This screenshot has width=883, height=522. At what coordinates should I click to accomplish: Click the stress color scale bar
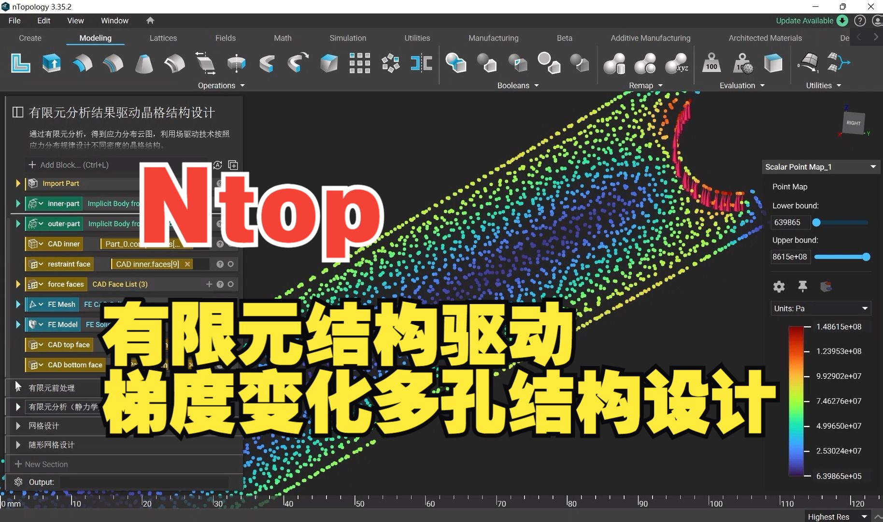pos(796,401)
